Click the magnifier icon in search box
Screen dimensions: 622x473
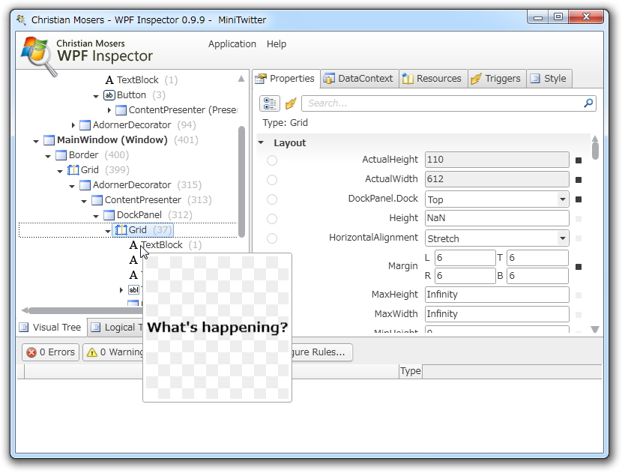pyautogui.click(x=588, y=103)
